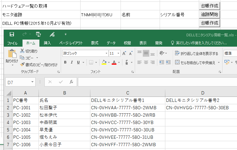Click the Decrease Font Size icon
This screenshot has width=237, height=150.
click(131, 53)
